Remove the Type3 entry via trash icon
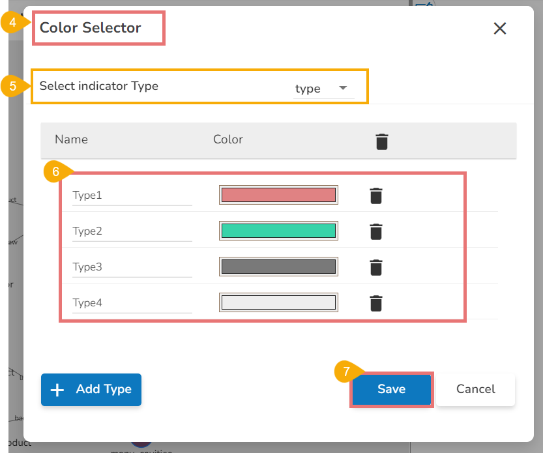Viewport: 543px width, 453px height. coord(376,267)
